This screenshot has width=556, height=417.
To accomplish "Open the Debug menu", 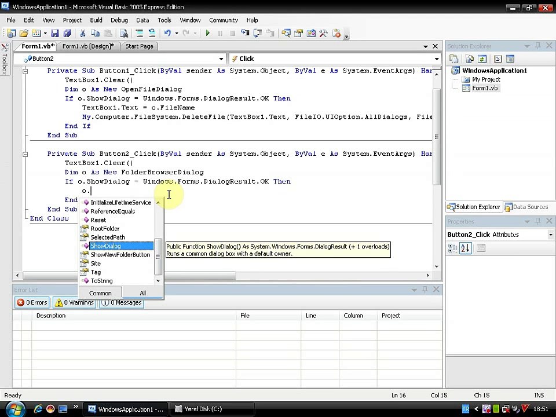I will tap(119, 20).
